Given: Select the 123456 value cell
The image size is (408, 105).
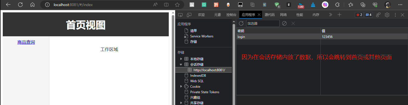Looking at the screenshot, I should pyautogui.click(x=364, y=37).
